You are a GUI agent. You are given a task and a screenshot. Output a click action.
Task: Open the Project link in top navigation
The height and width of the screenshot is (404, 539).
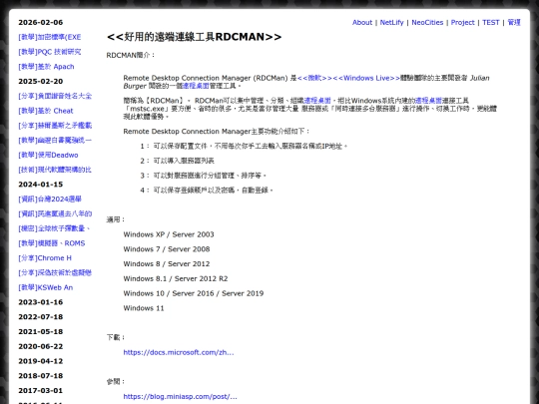(463, 22)
